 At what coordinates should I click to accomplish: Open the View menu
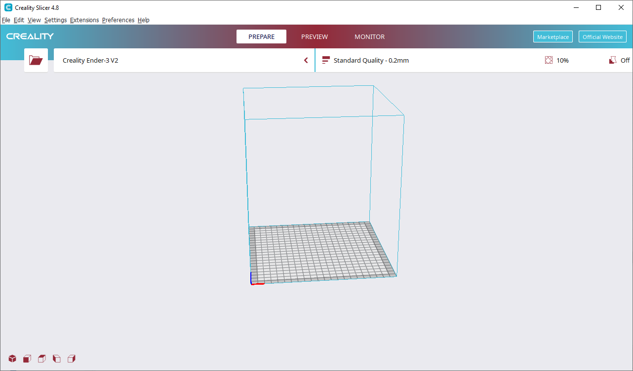(34, 20)
